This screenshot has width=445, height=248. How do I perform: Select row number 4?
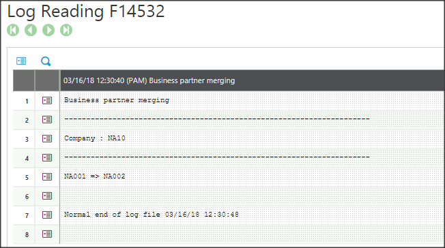(x=27, y=159)
